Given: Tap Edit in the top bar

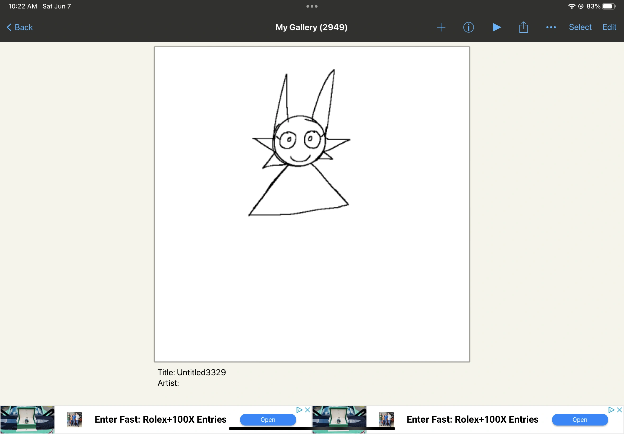Looking at the screenshot, I should pyautogui.click(x=609, y=27).
